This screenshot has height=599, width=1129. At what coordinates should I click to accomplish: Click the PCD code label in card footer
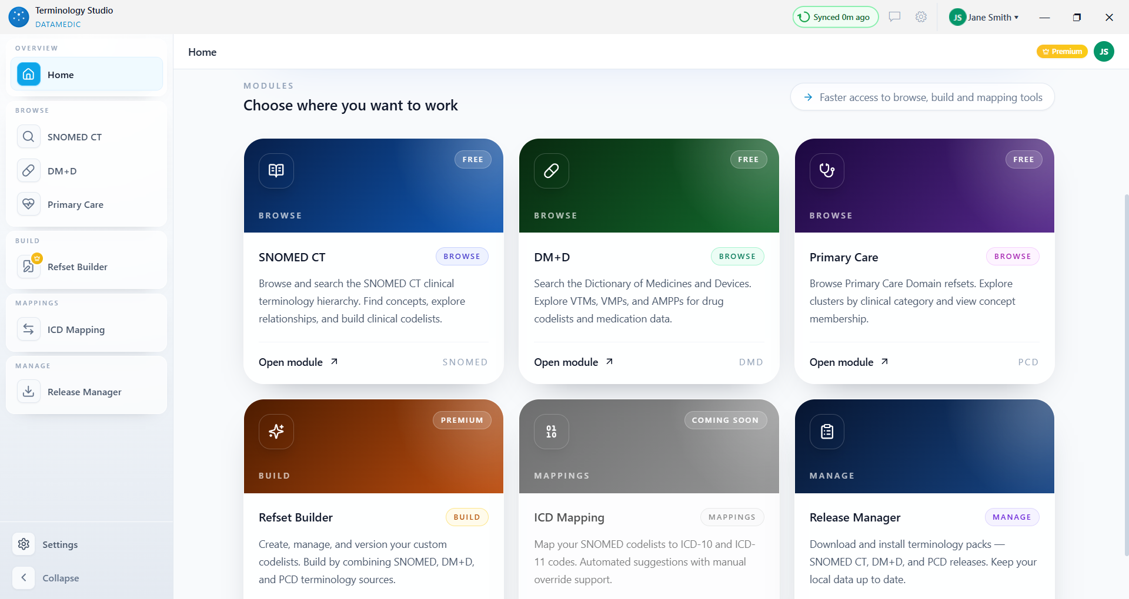click(1028, 362)
